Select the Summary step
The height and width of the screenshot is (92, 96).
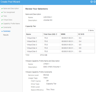(x=7, y=31)
